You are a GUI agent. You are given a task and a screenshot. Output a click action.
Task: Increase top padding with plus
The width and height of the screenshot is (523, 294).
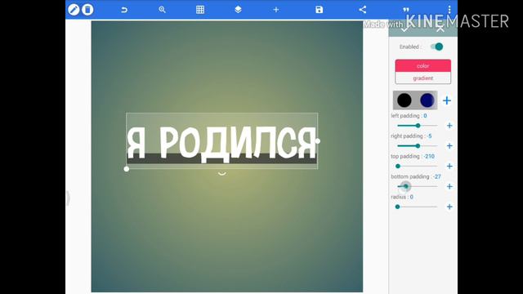tap(449, 166)
